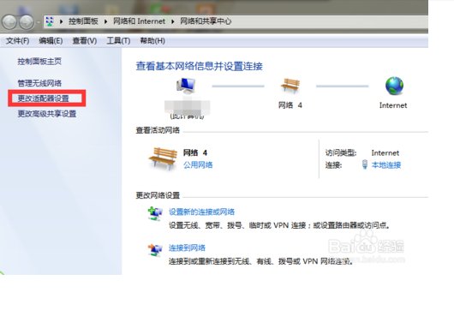The height and width of the screenshot is (322, 454).
Task: Open 连接到网络 link
Action: pyautogui.click(x=187, y=247)
